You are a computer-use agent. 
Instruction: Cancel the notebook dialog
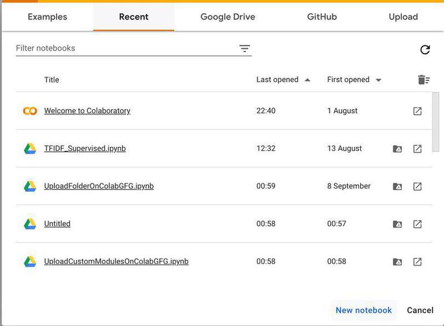click(x=420, y=310)
